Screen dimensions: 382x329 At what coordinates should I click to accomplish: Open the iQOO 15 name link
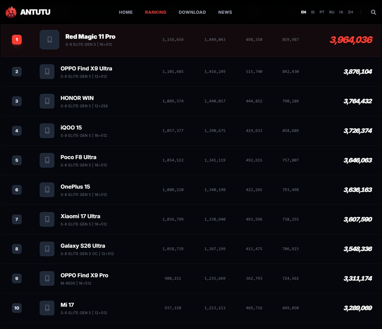(71, 128)
